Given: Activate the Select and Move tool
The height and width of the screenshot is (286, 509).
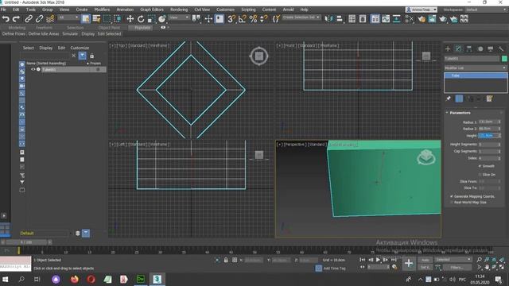Looking at the screenshot, I should click(130, 19).
